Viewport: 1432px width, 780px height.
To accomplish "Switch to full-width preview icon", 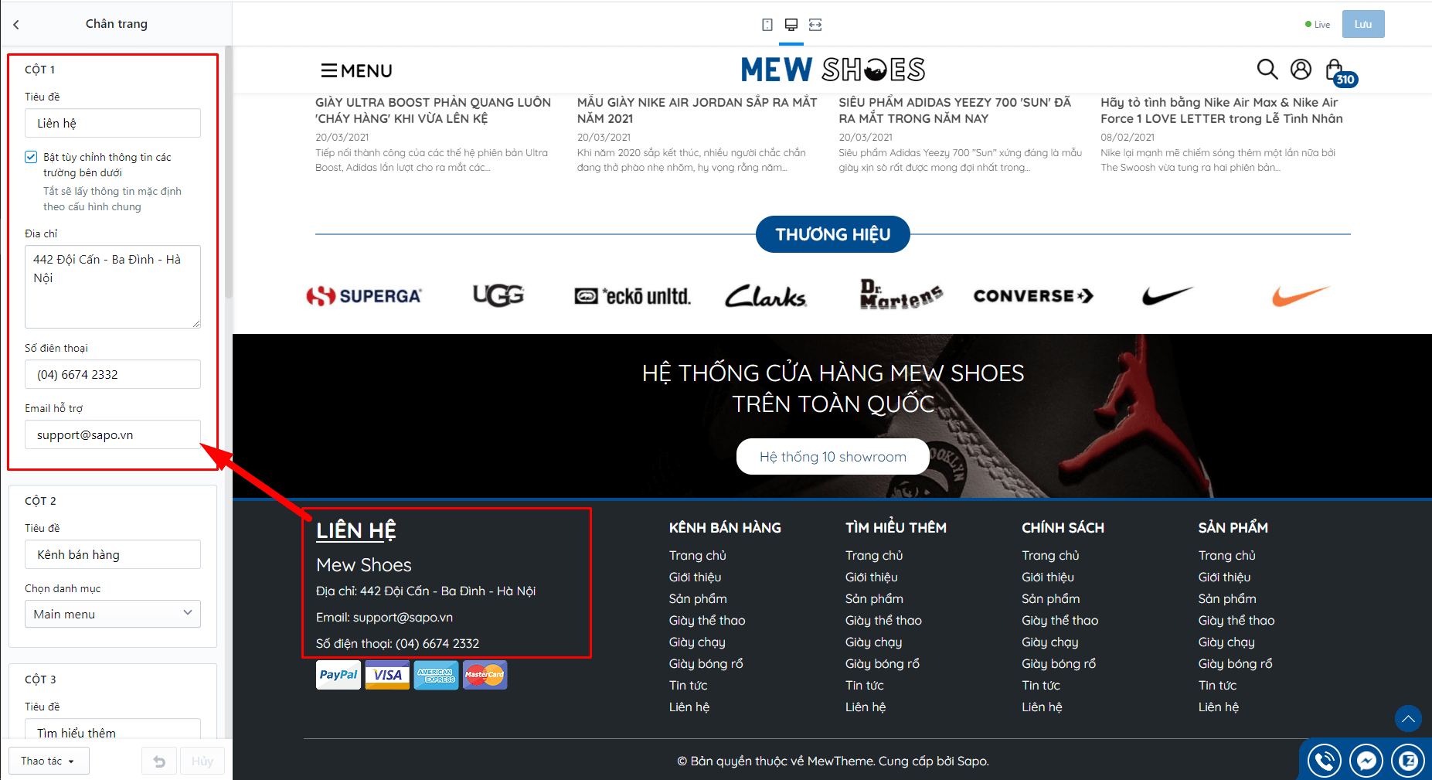I will click(x=815, y=25).
